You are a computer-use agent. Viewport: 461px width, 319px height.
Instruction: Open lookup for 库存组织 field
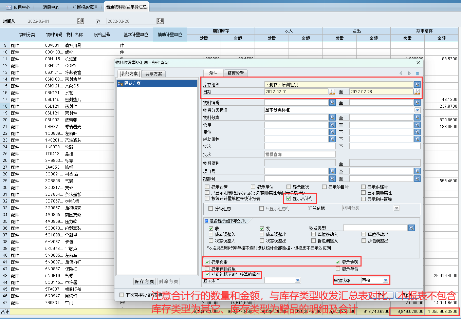417,85
